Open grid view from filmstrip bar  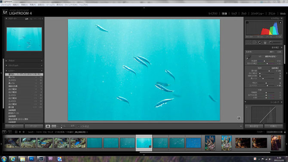16,132
